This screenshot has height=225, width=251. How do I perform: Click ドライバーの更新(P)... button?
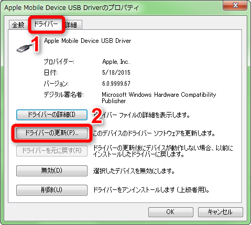click(x=52, y=133)
